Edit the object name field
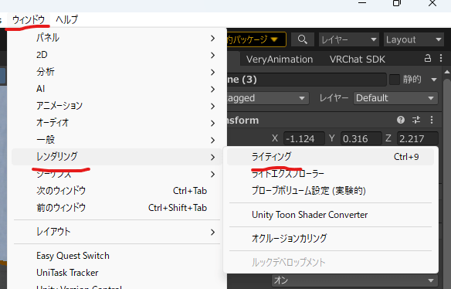The image size is (451, 289). [x=307, y=80]
